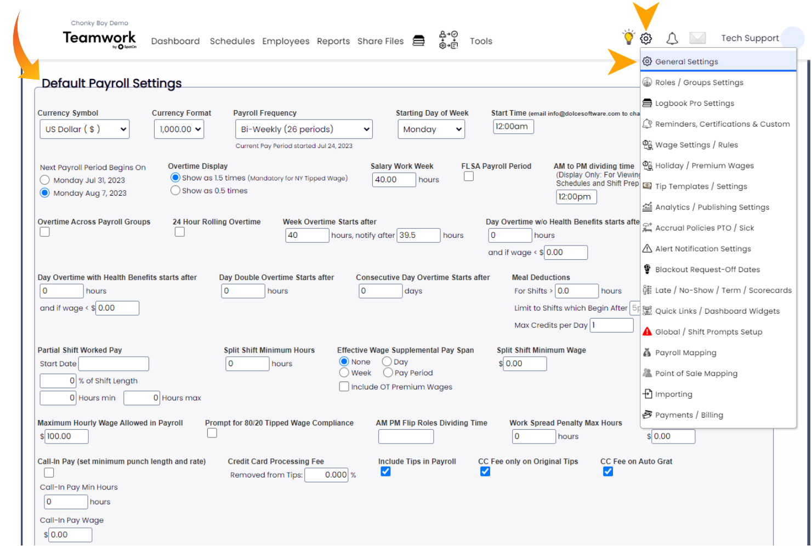Open the Employees menu

click(x=286, y=41)
